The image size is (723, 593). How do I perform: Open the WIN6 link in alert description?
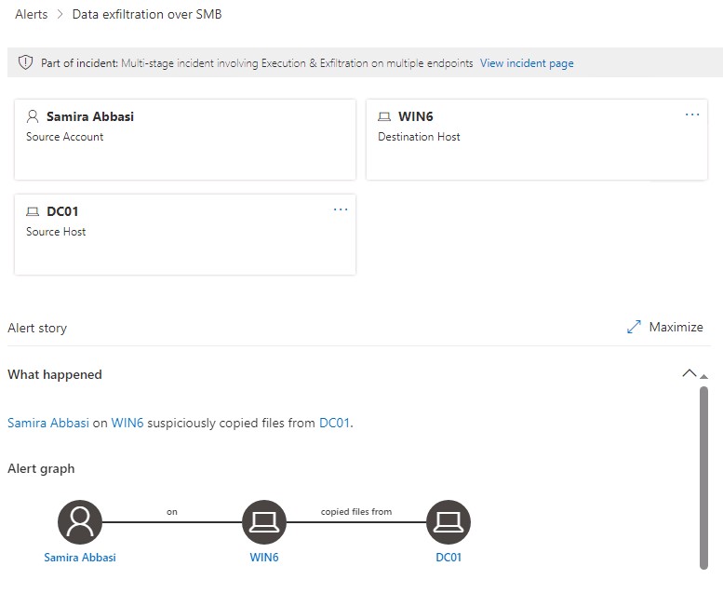[127, 423]
